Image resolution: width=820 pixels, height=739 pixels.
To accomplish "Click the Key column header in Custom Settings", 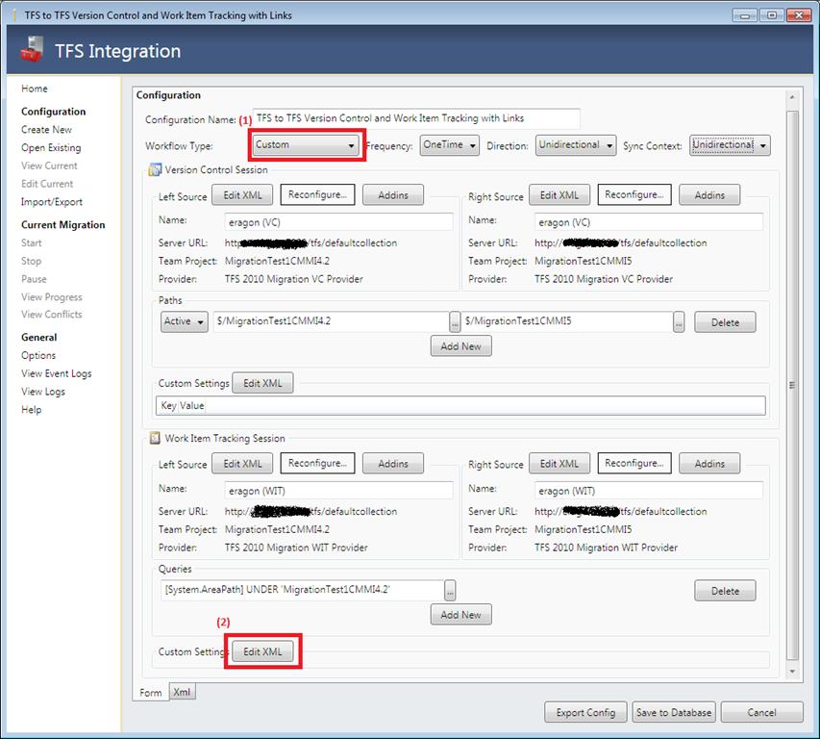I will 168,406.
